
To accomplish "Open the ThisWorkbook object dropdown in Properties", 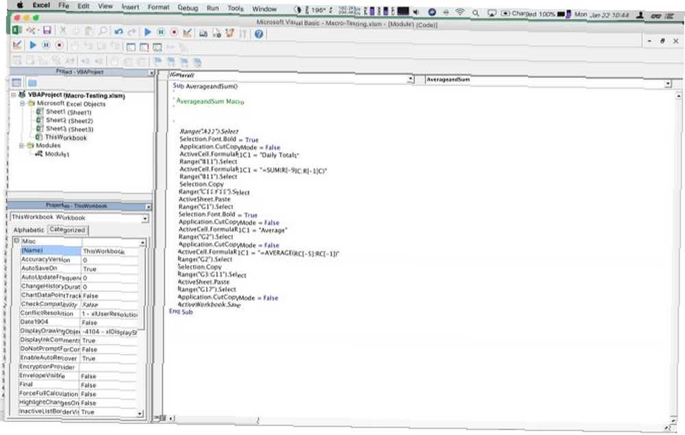I will [145, 219].
